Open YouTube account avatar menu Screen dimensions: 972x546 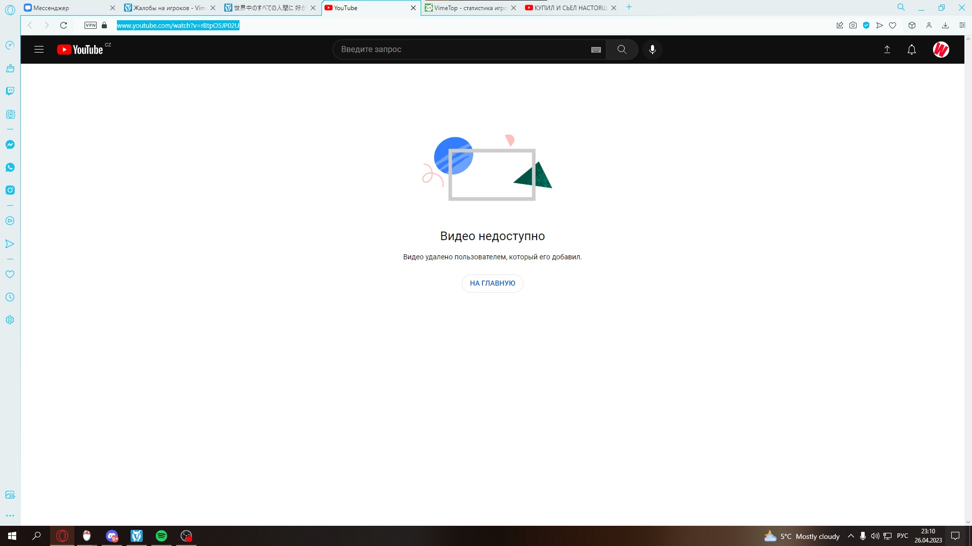(941, 50)
